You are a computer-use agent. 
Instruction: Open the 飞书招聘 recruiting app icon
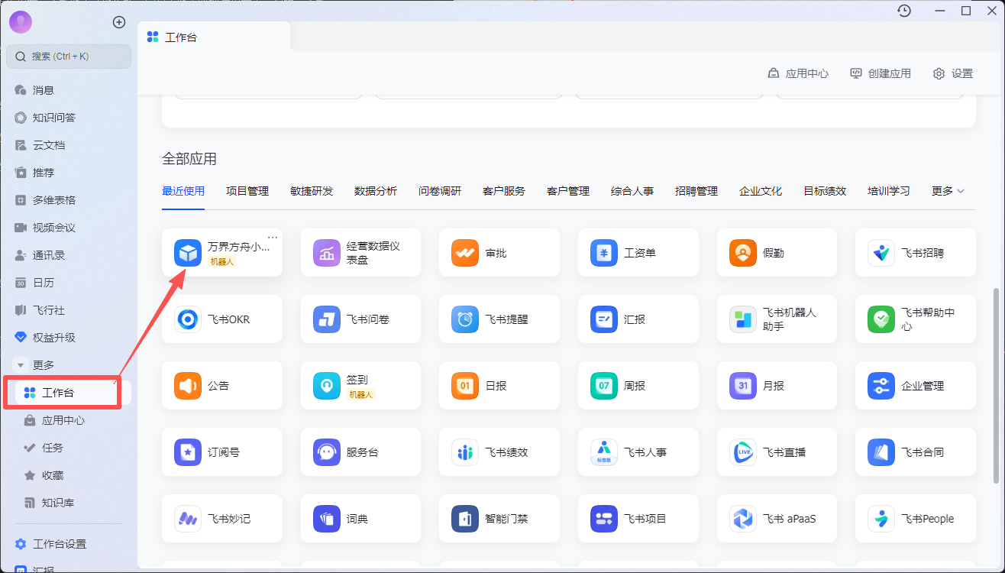pyautogui.click(x=881, y=253)
